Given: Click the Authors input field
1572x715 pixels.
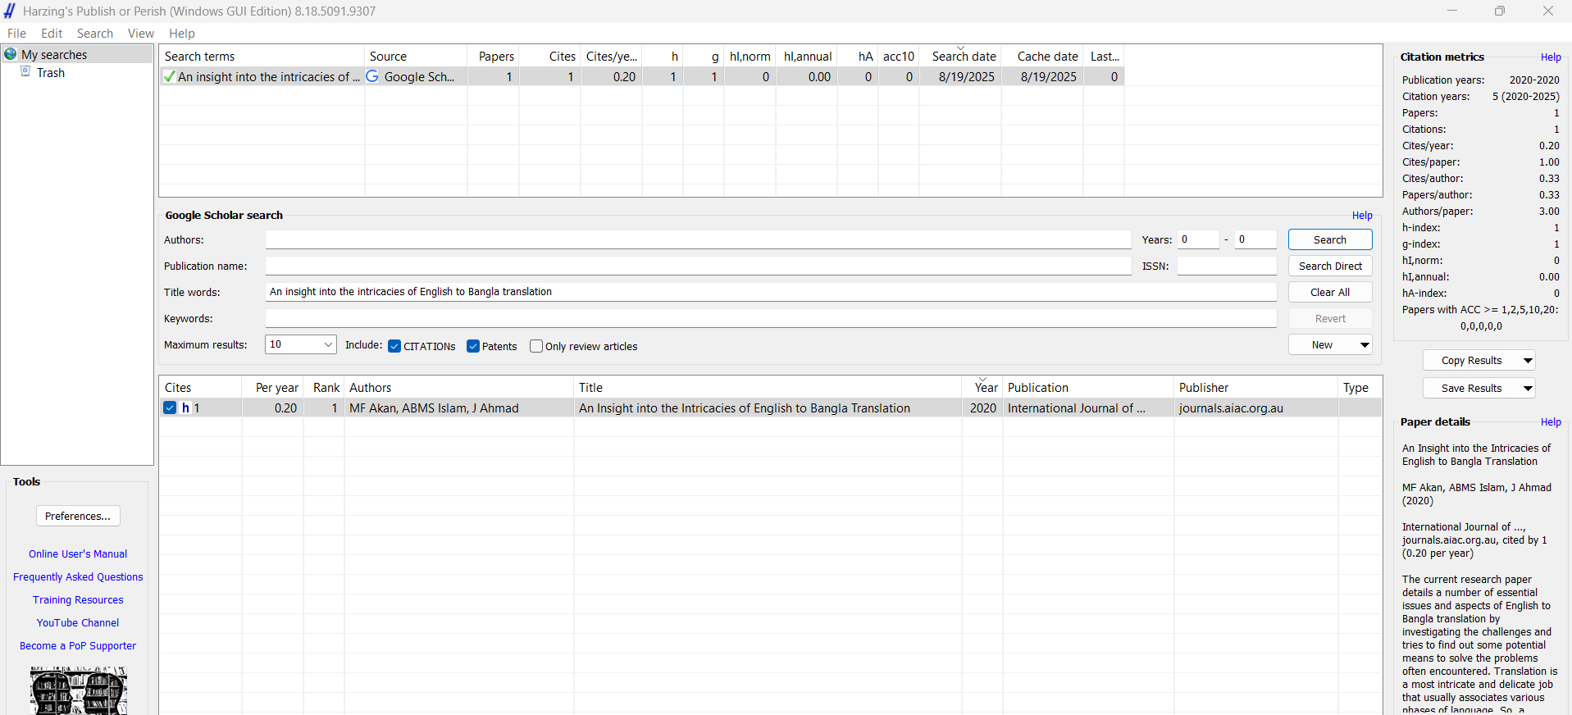Looking at the screenshot, I should click(x=698, y=239).
